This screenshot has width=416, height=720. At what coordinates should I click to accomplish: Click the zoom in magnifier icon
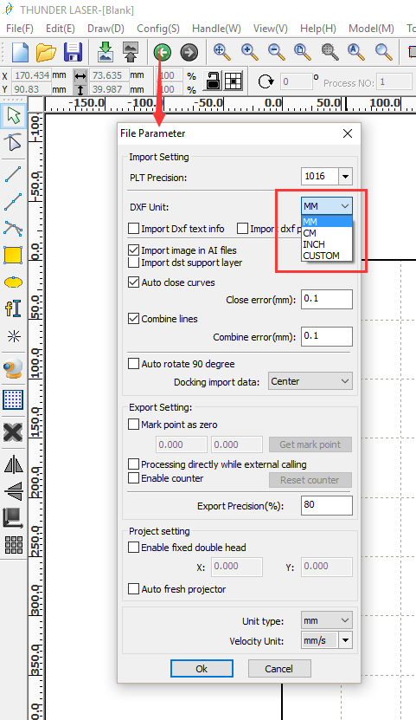point(249,52)
